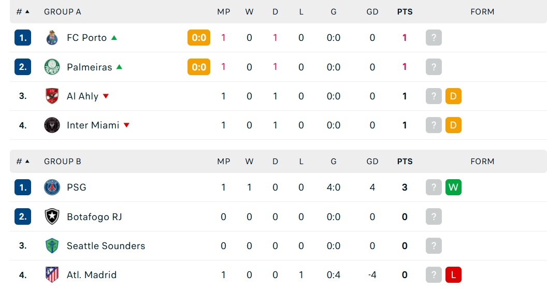Open FC Porto club crest icon

click(x=52, y=38)
